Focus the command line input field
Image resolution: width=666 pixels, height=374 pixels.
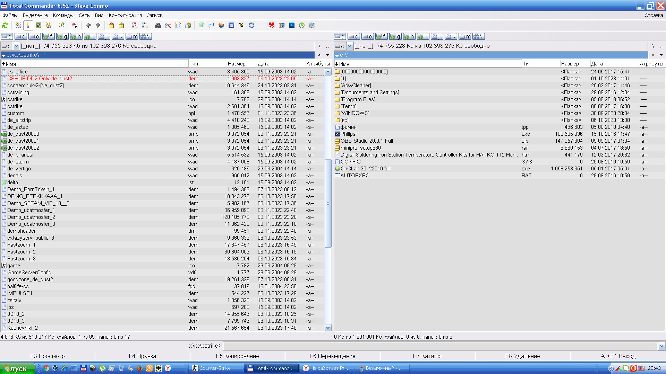(441, 346)
